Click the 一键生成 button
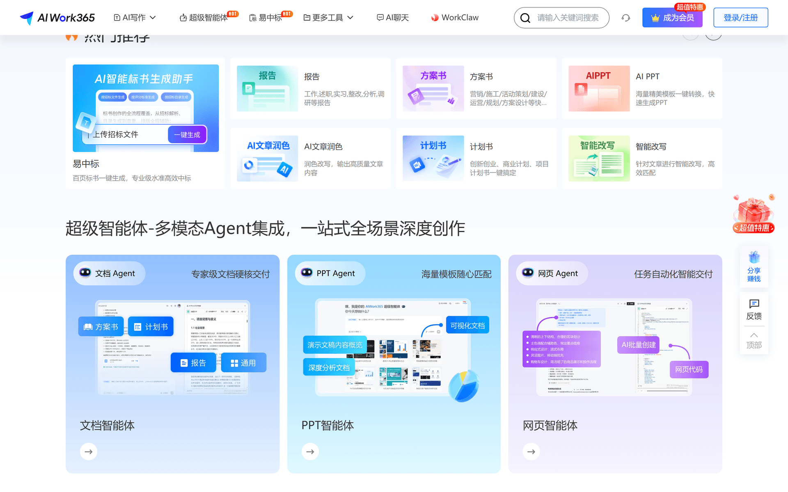Viewport: 788px width, 492px height. [187, 134]
